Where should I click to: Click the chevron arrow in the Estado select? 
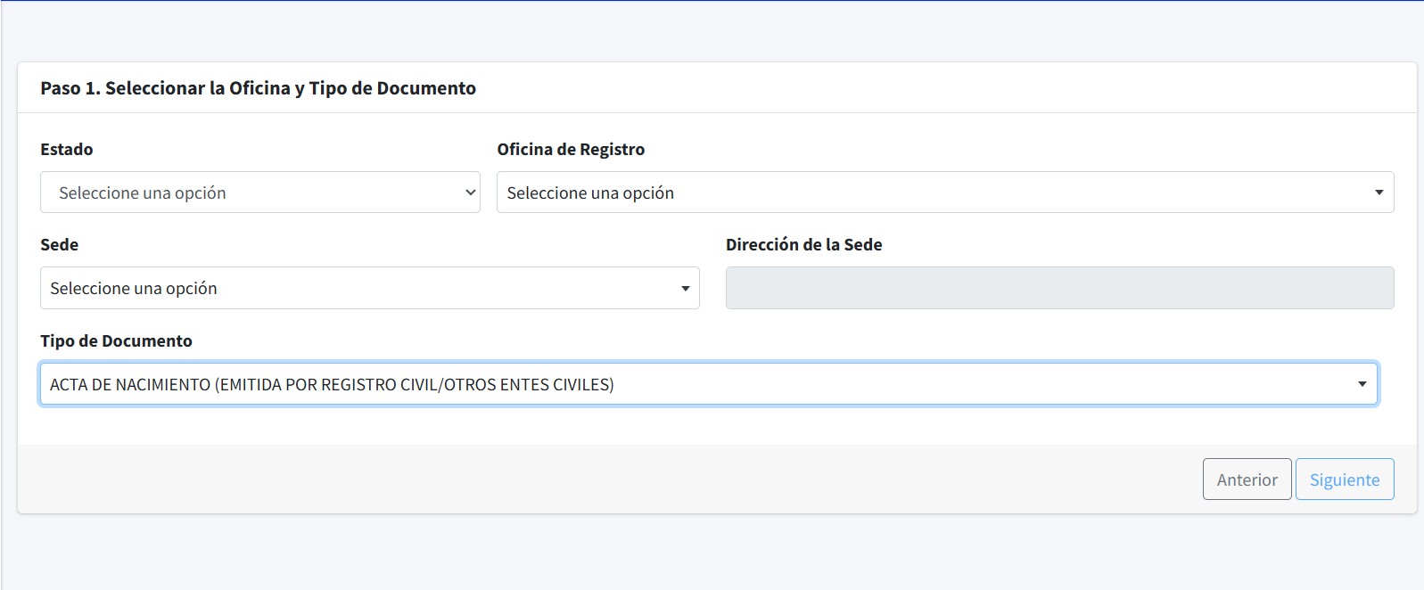[x=471, y=193]
